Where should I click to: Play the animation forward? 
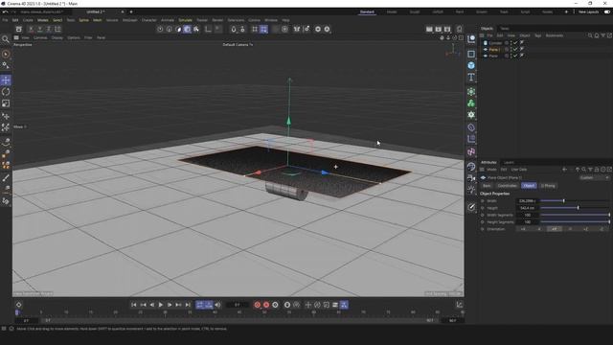tap(160, 305)
